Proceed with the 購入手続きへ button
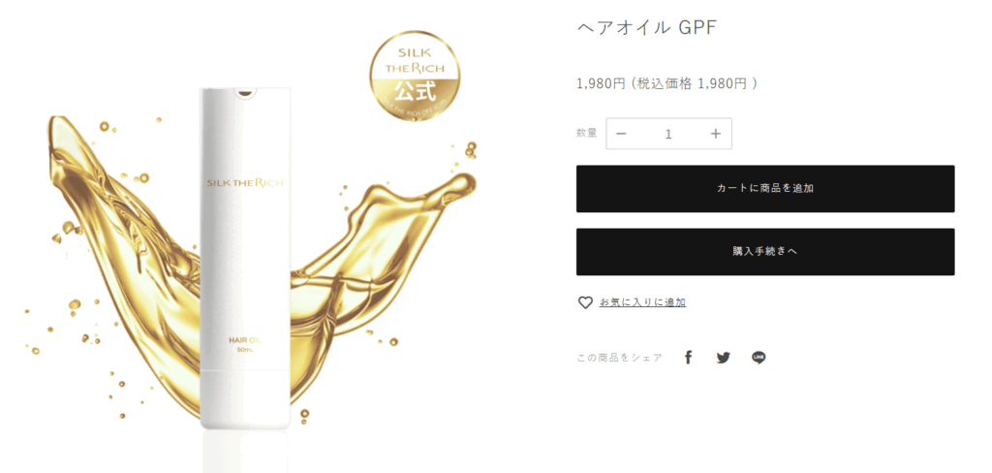Image resolution: width=992 pixels, height=473 pixels. pyautogui.click(x=765, y=251)
